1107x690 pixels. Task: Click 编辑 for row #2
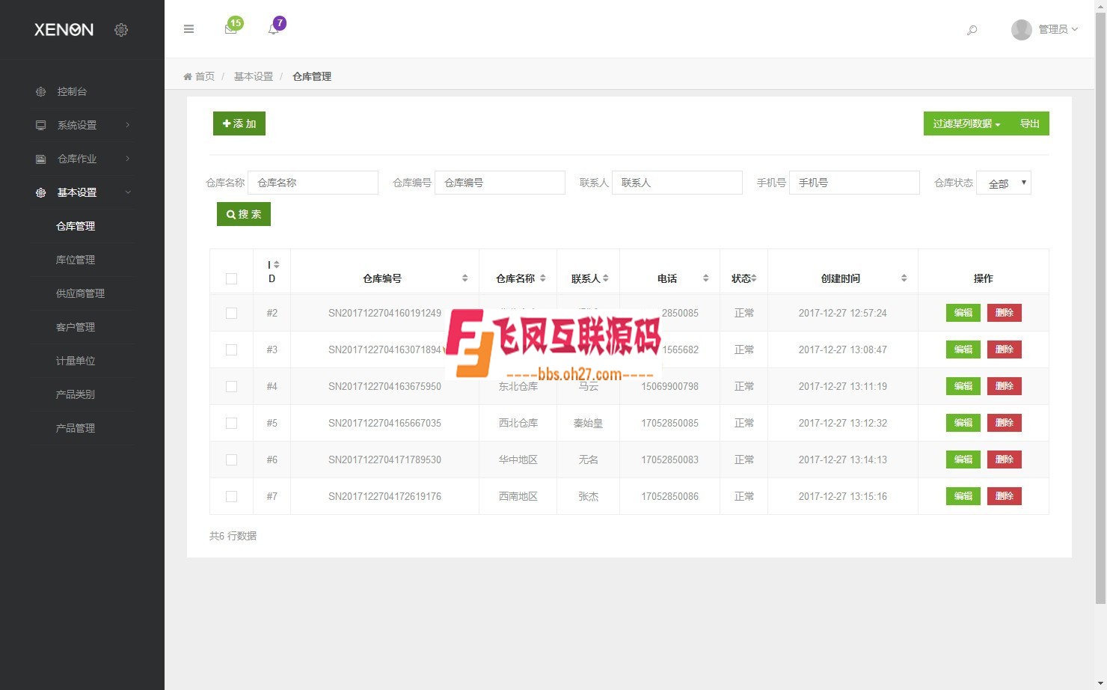click(963, 313)
